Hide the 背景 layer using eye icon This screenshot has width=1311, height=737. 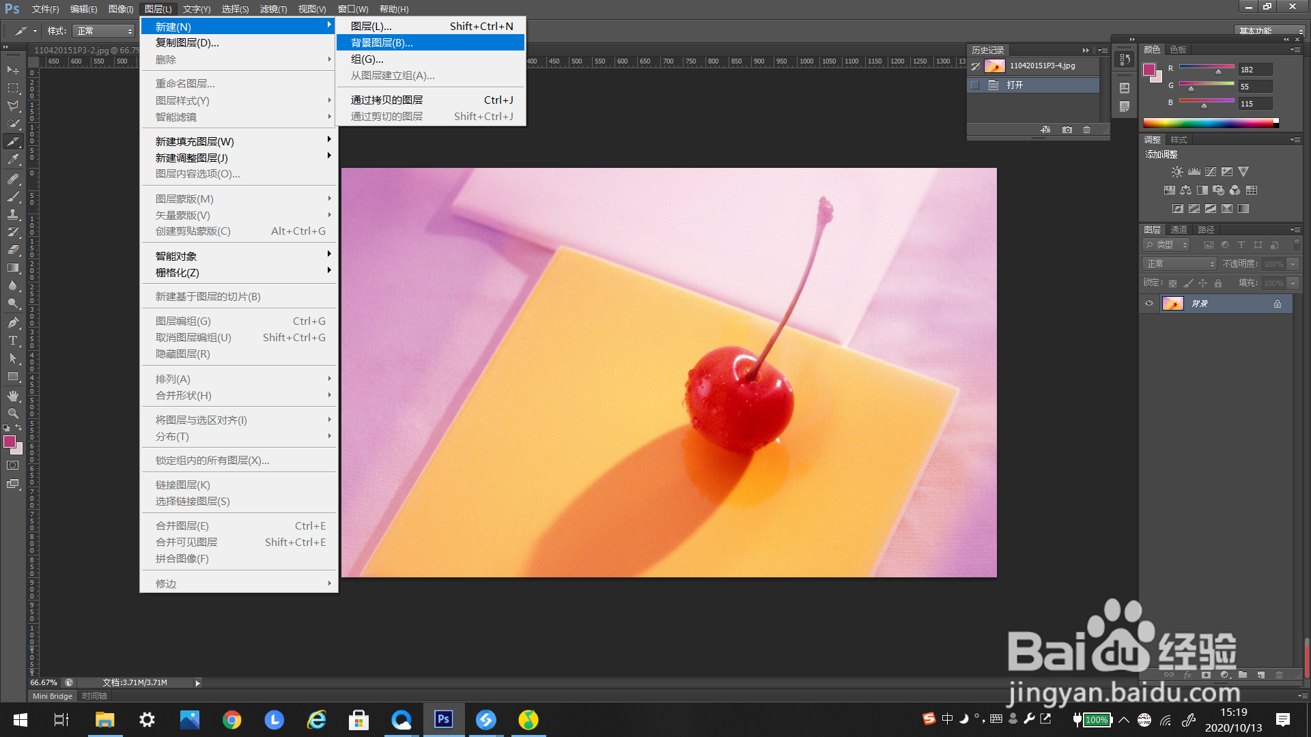click(x=1149, y=304)
